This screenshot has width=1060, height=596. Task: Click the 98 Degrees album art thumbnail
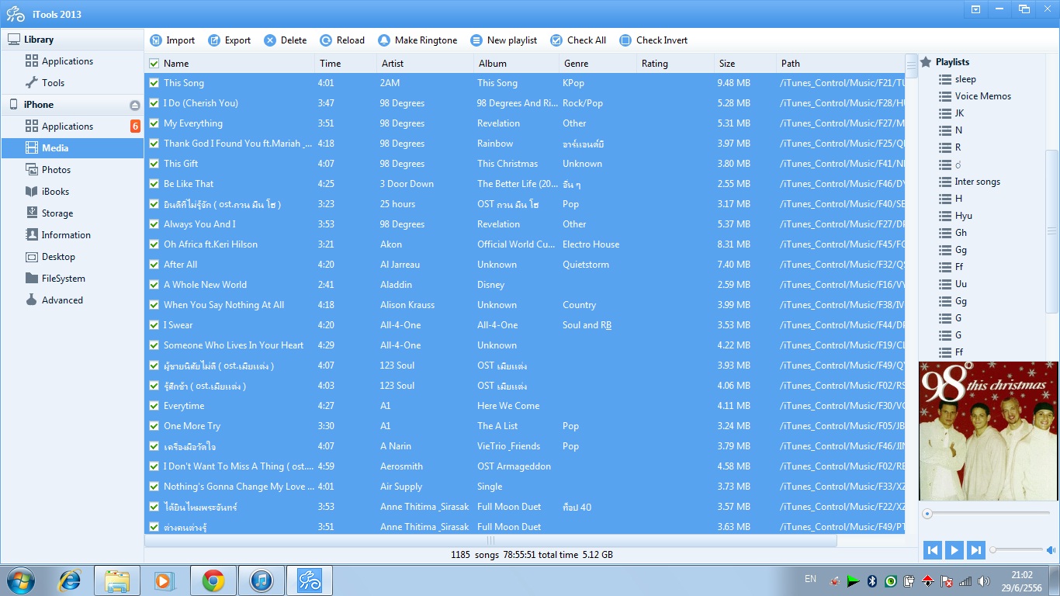988,431
